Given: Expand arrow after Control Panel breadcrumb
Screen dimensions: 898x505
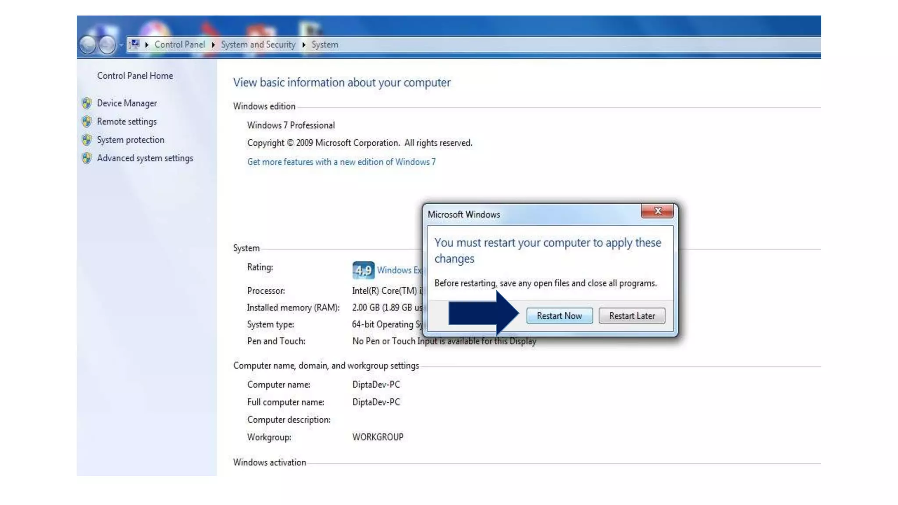Looking at the screenshot, I should (213, 45).
